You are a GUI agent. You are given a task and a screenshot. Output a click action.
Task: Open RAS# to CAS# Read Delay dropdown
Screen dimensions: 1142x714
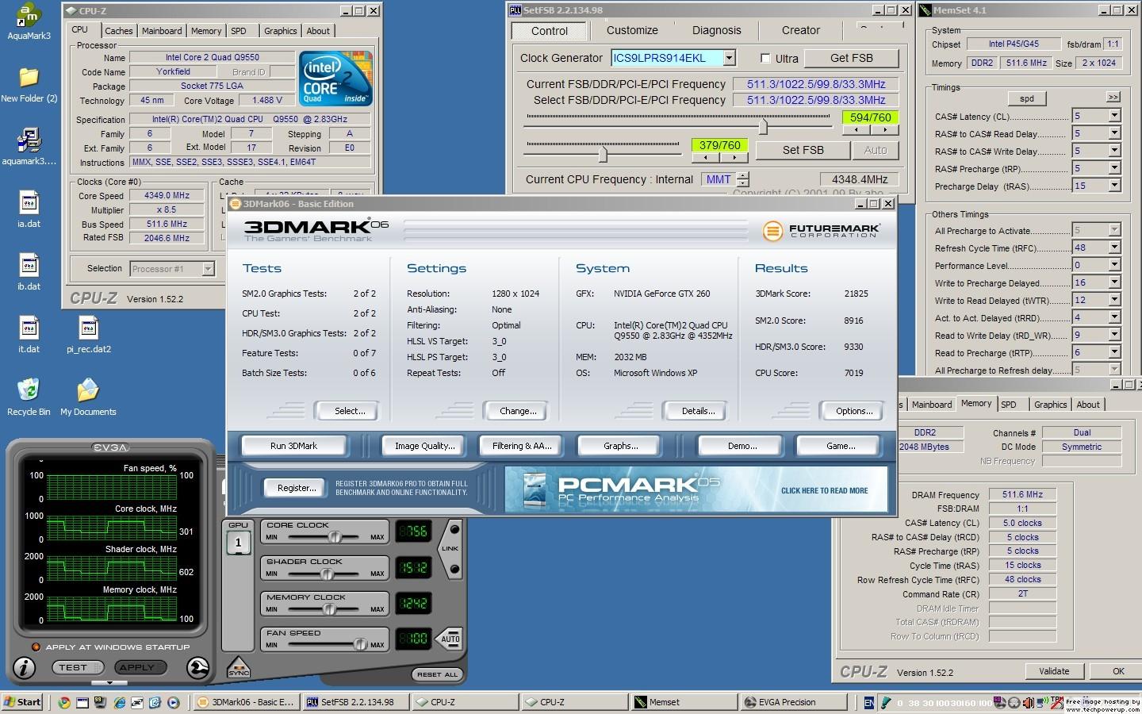tap(1114, 133)
